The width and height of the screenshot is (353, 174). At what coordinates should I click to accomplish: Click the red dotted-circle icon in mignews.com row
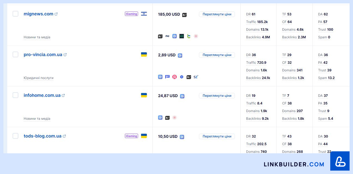196,36
